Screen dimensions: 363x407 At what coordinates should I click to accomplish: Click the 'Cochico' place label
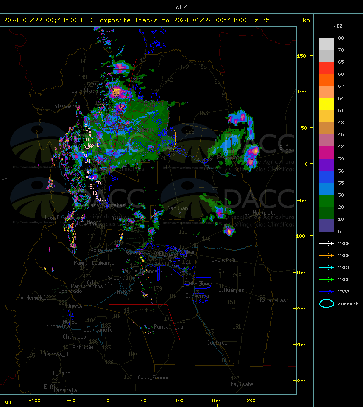coord(217,343)
